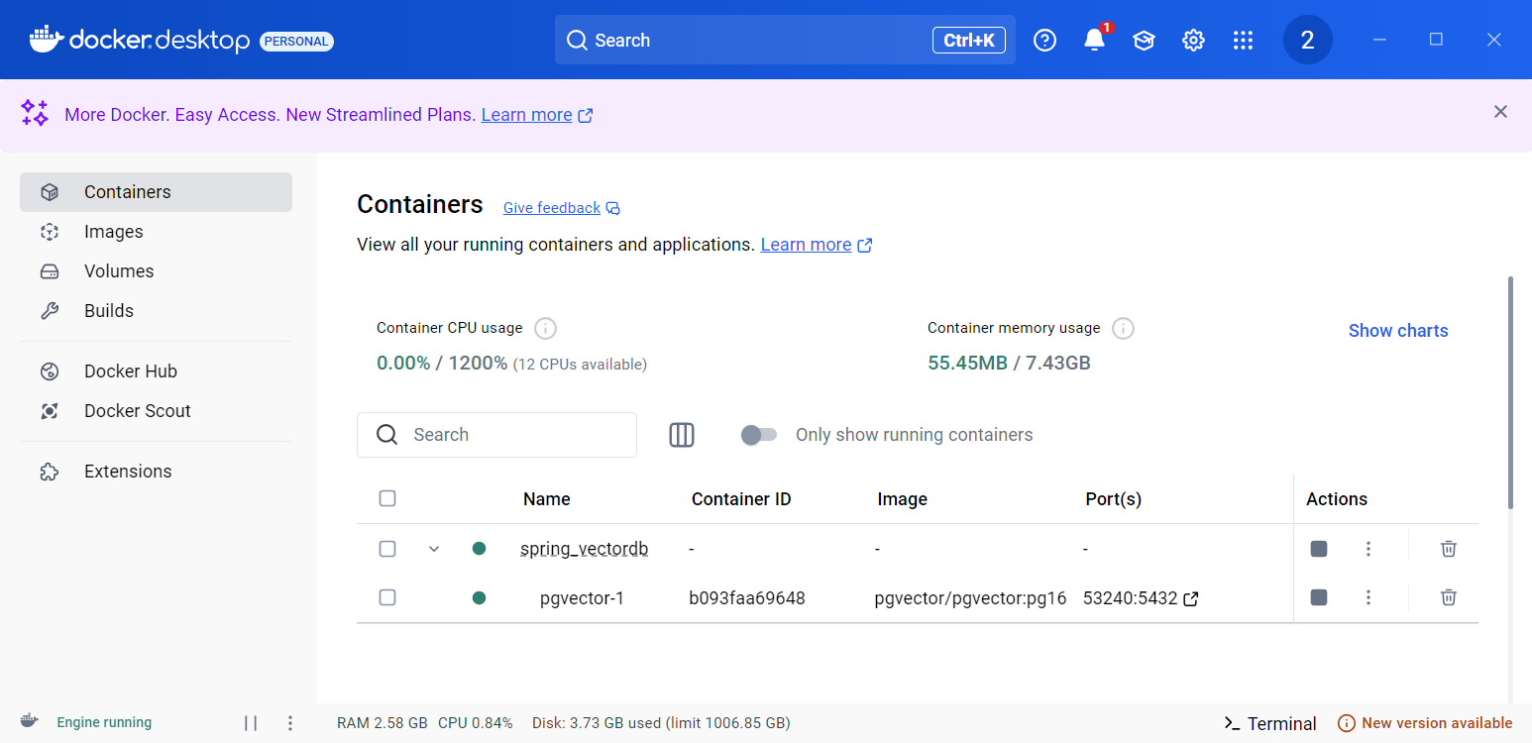Open the apps grid menu icon
Screen dimensions: 1532x743
pyautogui.click(x=1243, y=40)
